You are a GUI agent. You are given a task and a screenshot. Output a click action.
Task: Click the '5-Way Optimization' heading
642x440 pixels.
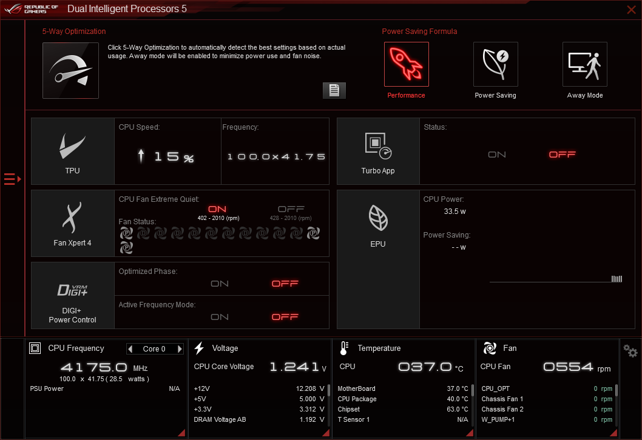[74, 32]
